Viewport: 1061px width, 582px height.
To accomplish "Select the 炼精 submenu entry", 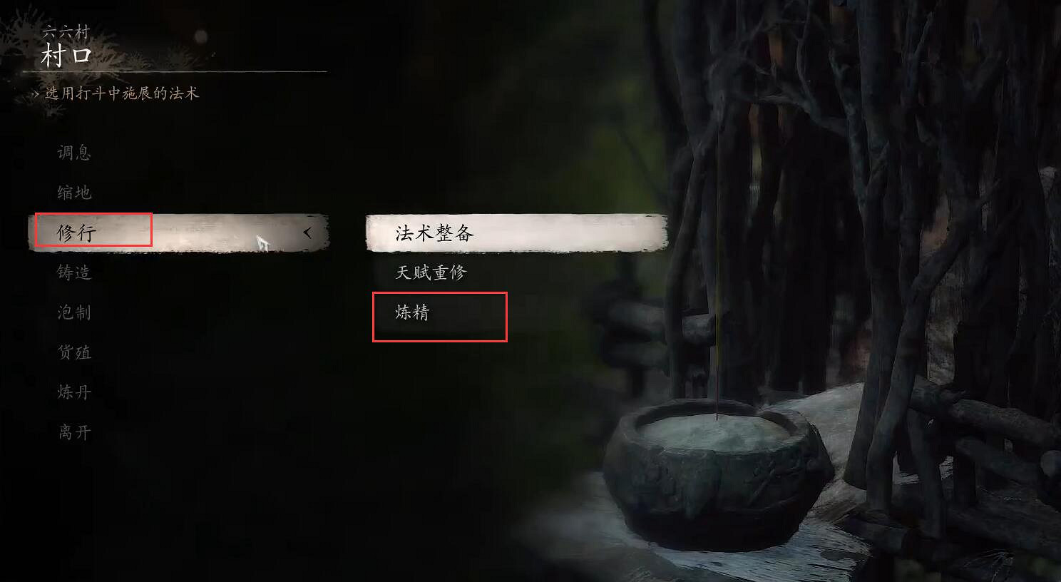I will tap(412, 312).
